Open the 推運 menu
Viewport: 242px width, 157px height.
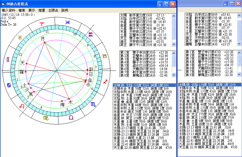pyautogui.click(x=42, y=10)
